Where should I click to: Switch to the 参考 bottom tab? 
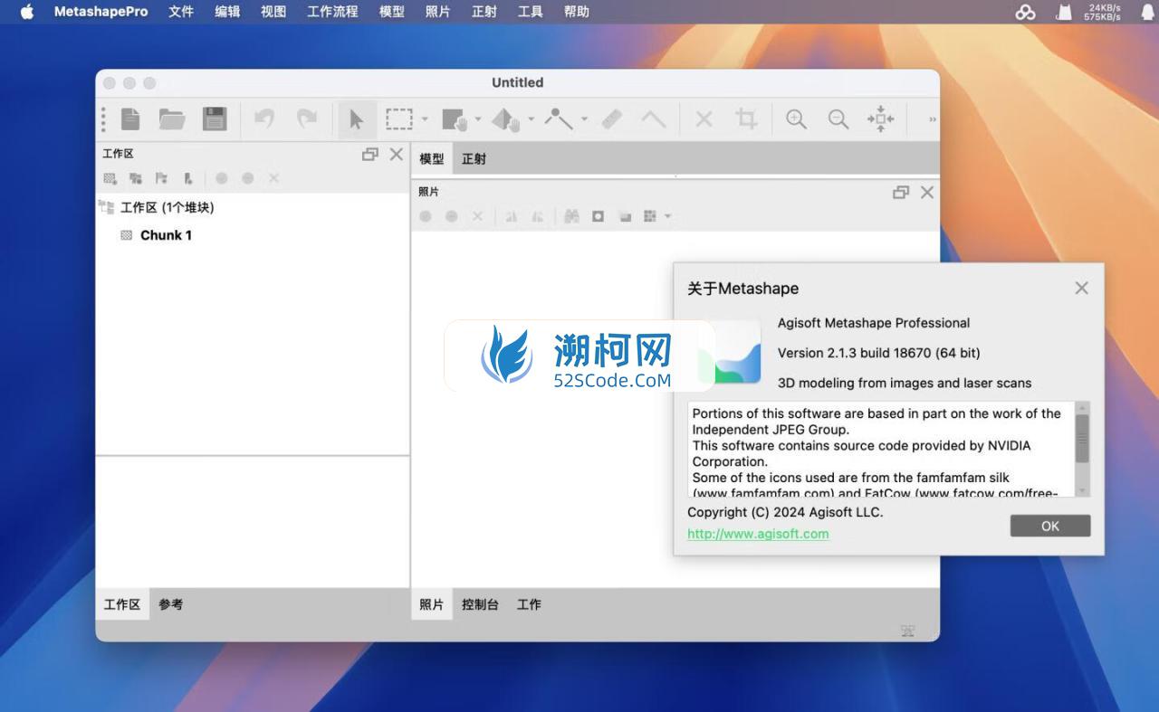click(170, 604)
